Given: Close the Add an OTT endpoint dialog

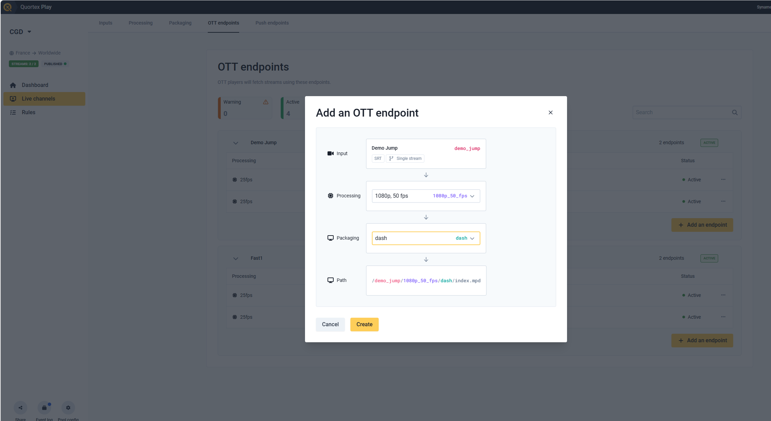Looking at the screenshot, I should click(x=551, y=112).
